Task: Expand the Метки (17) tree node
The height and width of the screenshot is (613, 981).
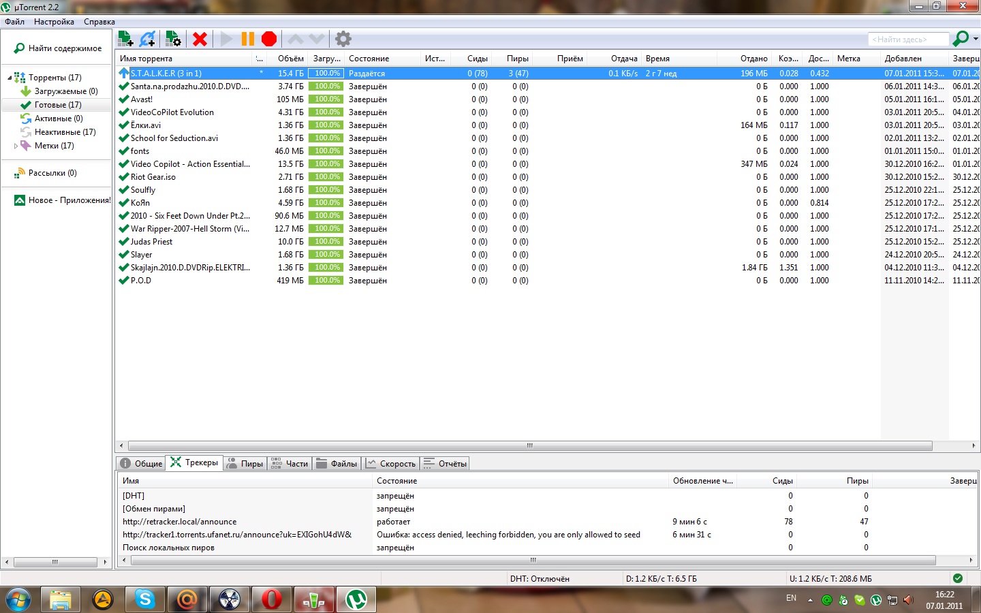Action: click(16, 146)
